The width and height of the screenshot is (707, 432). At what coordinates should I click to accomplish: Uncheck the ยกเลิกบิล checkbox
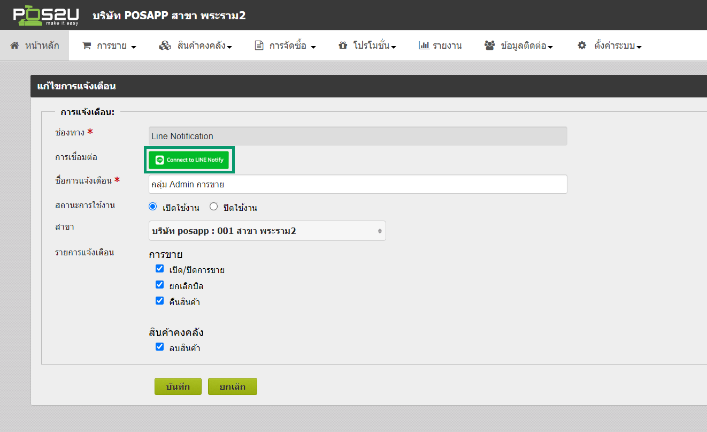pyautogui.click(x=159, y=285)
